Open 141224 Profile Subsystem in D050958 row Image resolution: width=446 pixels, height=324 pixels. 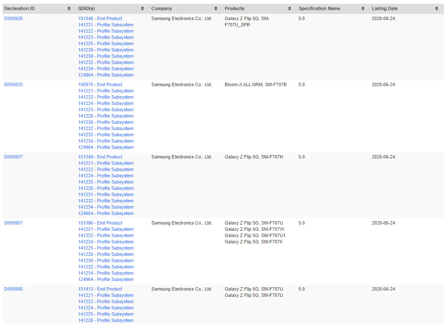106,308
